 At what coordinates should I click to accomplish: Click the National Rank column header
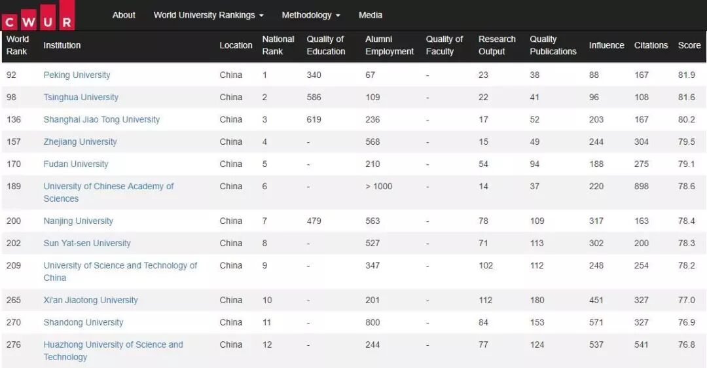pos(278,45)
